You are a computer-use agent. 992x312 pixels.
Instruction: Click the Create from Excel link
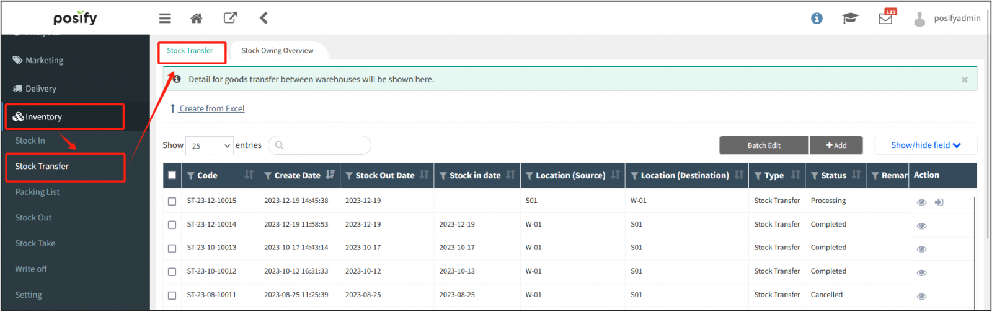pyautogui.click(x=211, y=109)
